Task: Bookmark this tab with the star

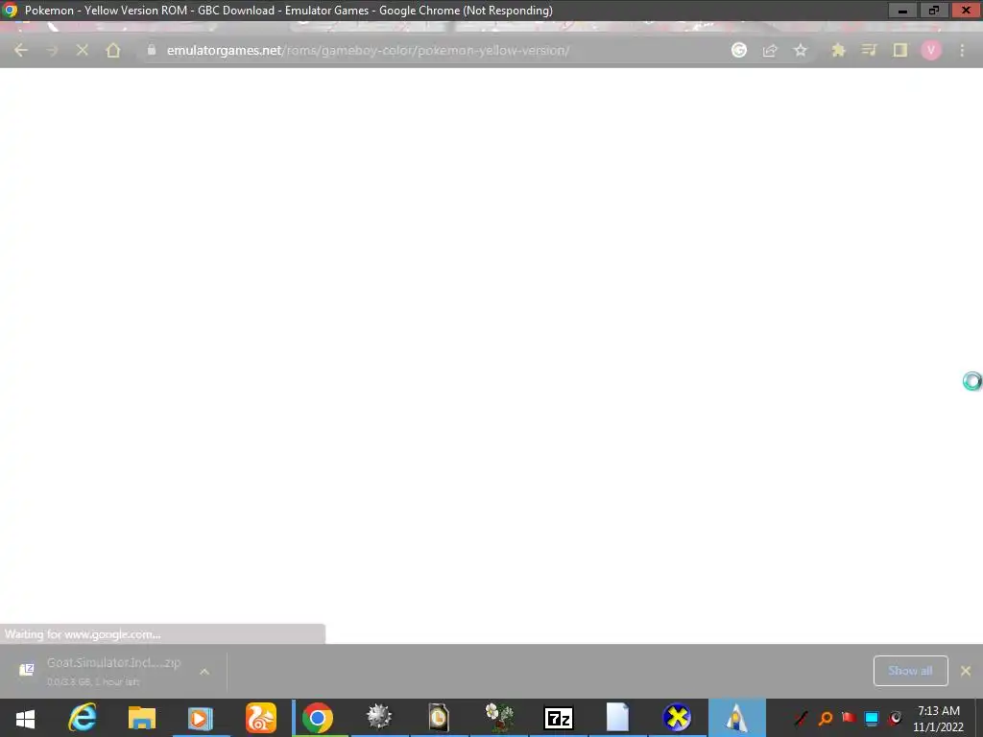Action: coord(801,50)
